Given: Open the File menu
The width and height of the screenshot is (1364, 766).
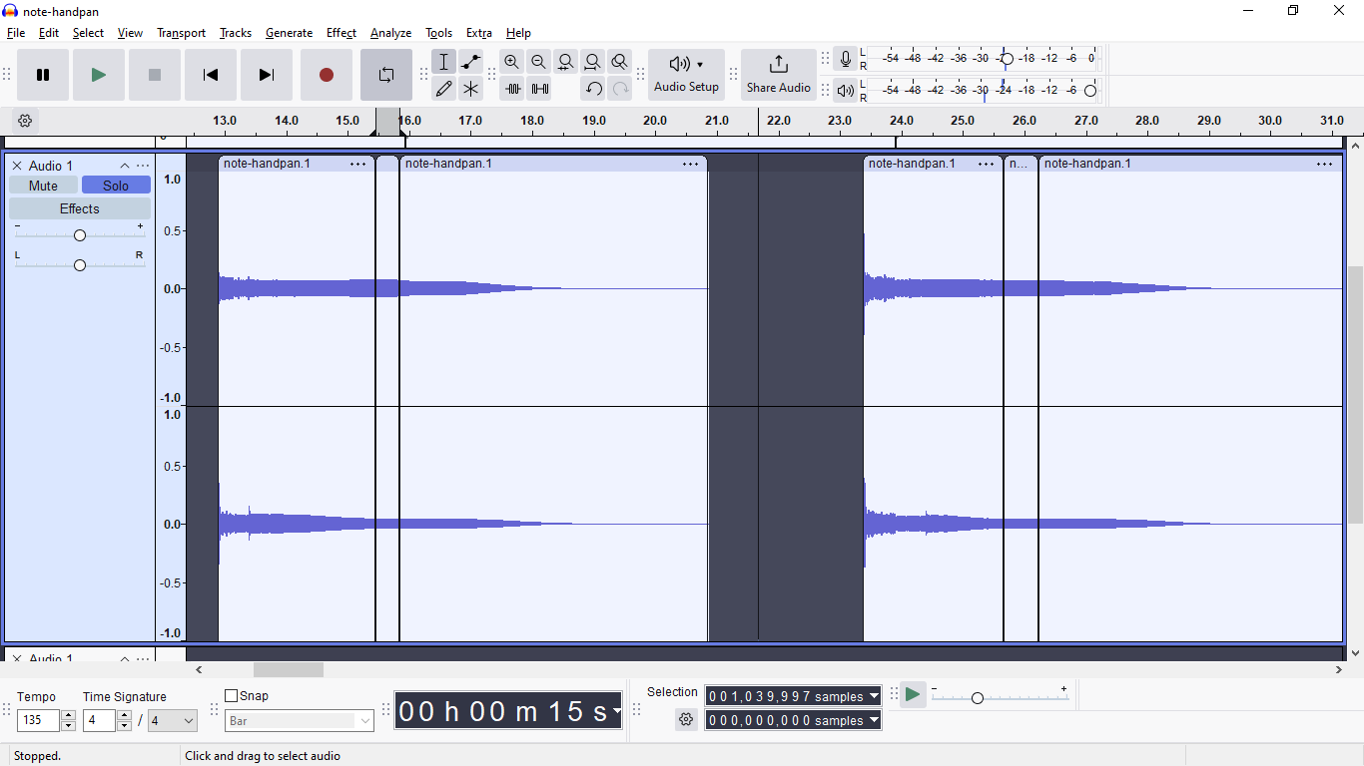Looking at the screenshot, I should point(16,33).
